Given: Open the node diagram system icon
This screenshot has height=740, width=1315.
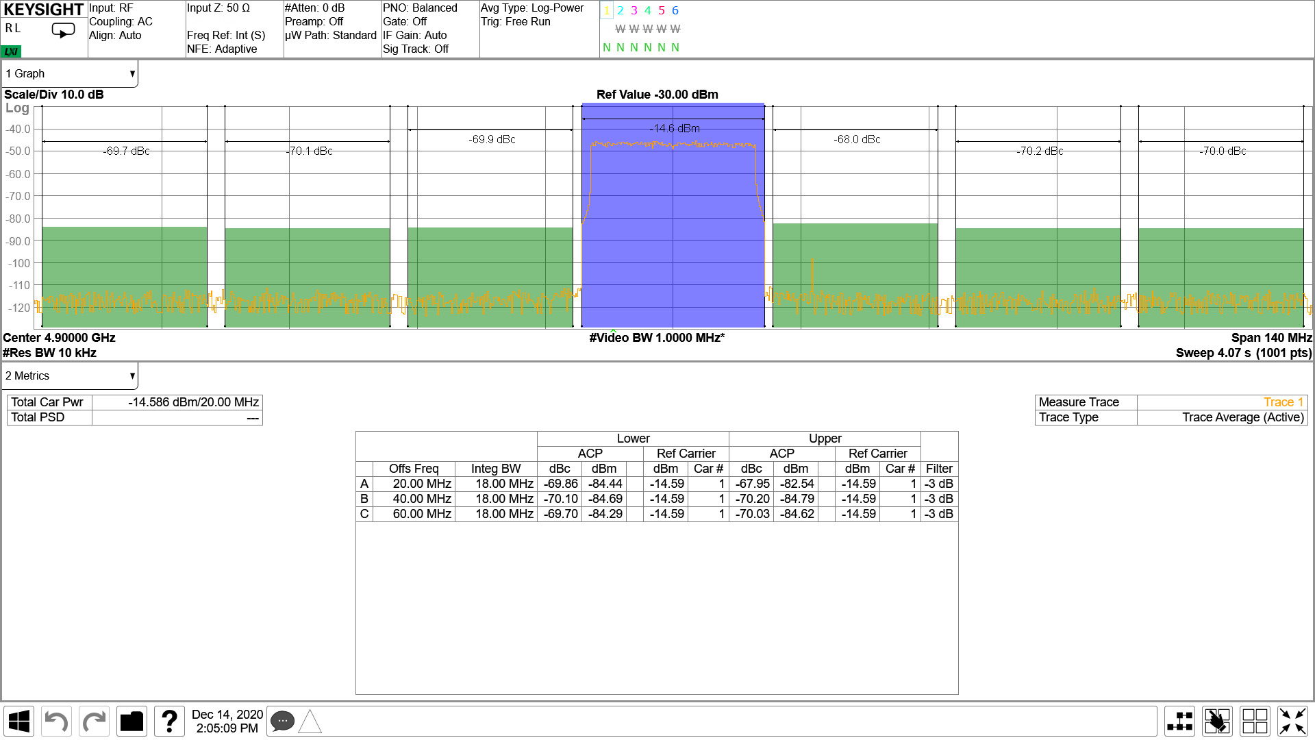Looking at the screenshot, I should tap(1179, 721).
